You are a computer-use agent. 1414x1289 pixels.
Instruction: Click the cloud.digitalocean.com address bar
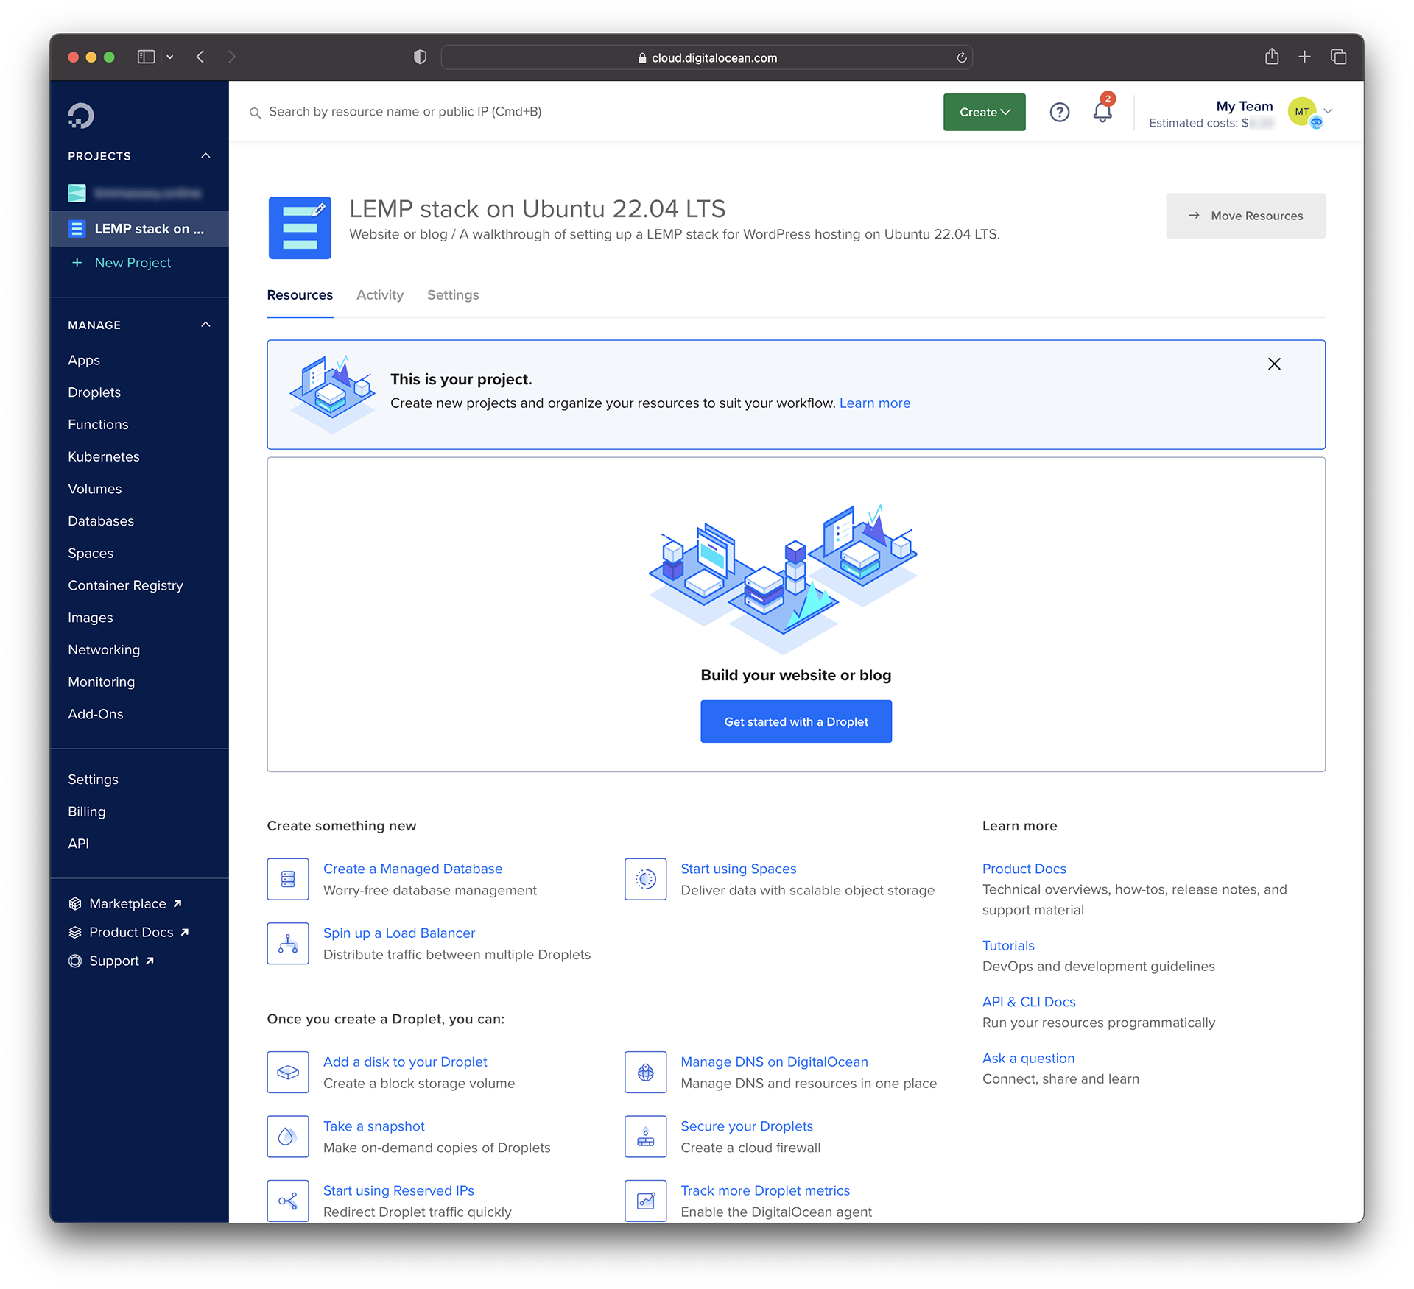[x=706, y=57]
